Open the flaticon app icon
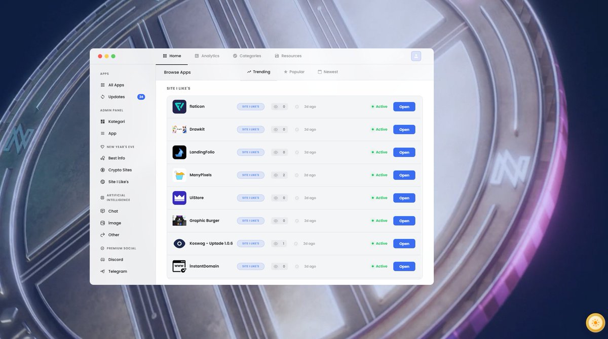This screenshot has height=339, width=608. pyautogui.click(x=179, y=106)
